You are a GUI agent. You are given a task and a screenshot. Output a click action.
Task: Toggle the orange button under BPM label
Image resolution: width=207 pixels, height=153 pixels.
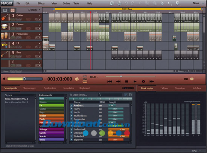tap(85, 82)
